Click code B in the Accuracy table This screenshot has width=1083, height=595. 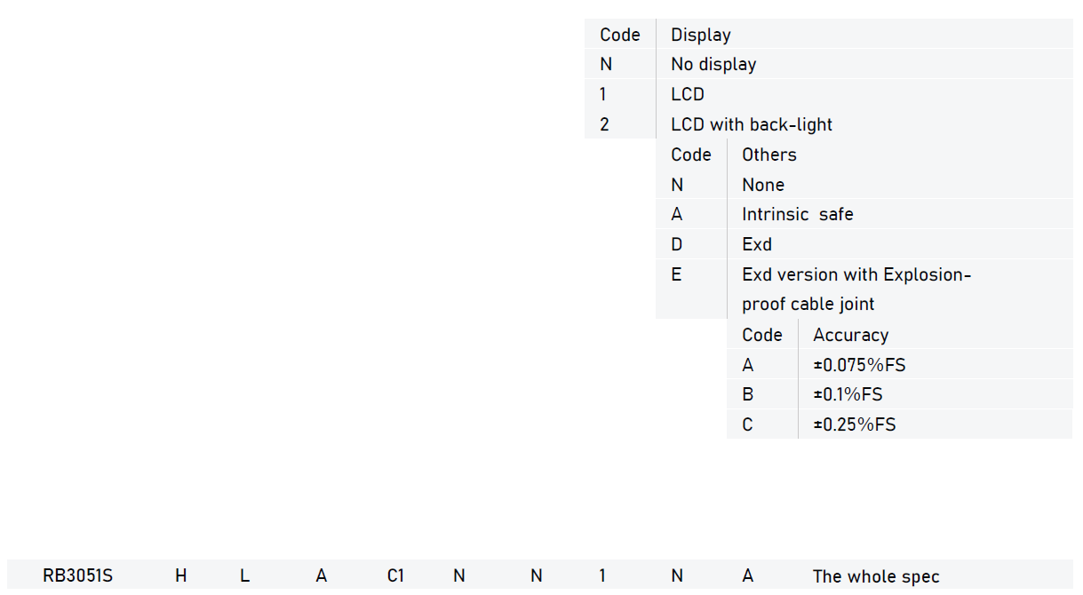click(x=748, y=394)
